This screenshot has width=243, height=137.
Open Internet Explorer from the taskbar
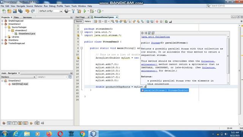[16, 134]
